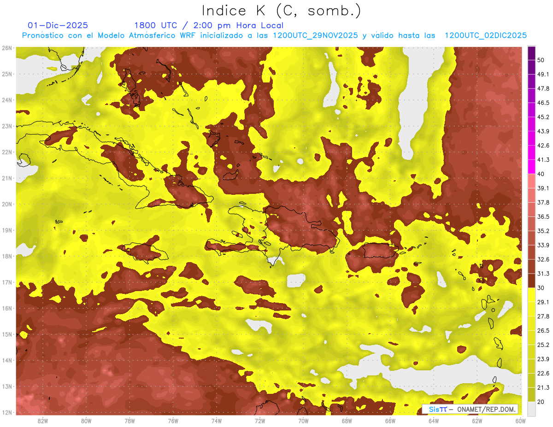Select the date label '01-Dic-2025'
The width and height of the screenshot is (553, 427).
[x=58, y=25]
